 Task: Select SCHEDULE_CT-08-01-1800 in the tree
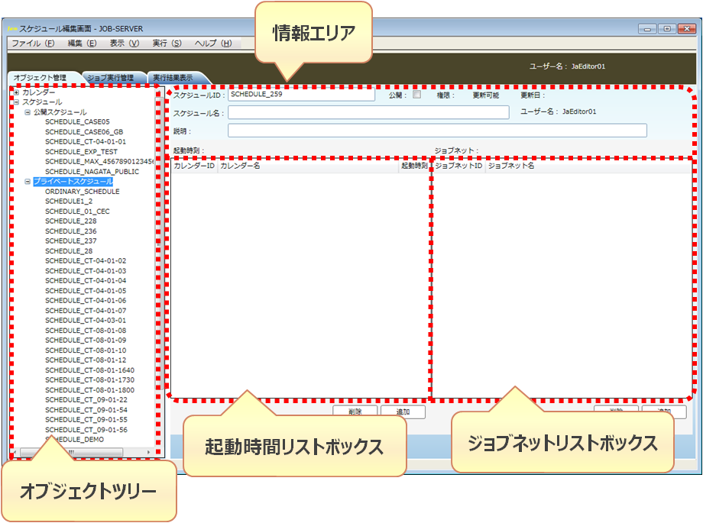tap(89, 390)
